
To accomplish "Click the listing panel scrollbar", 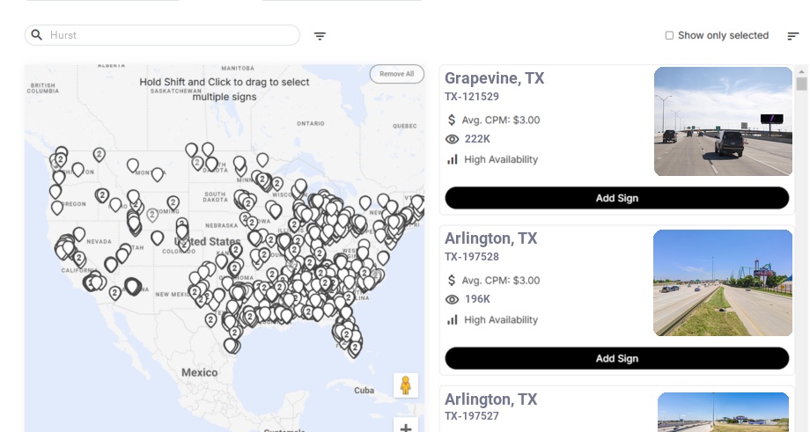I will click(x=801, y=84).
